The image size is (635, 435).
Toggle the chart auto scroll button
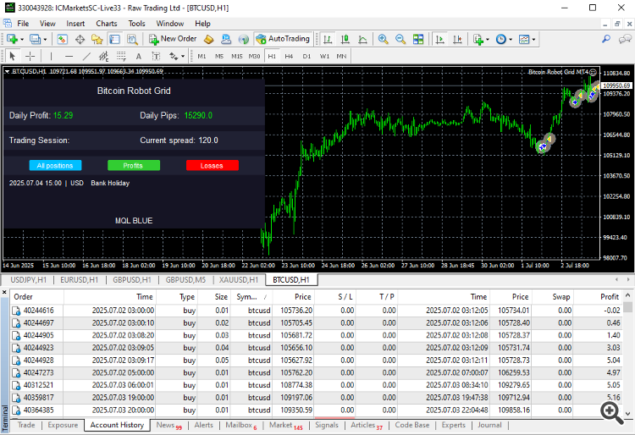click(x=439, y=39)
